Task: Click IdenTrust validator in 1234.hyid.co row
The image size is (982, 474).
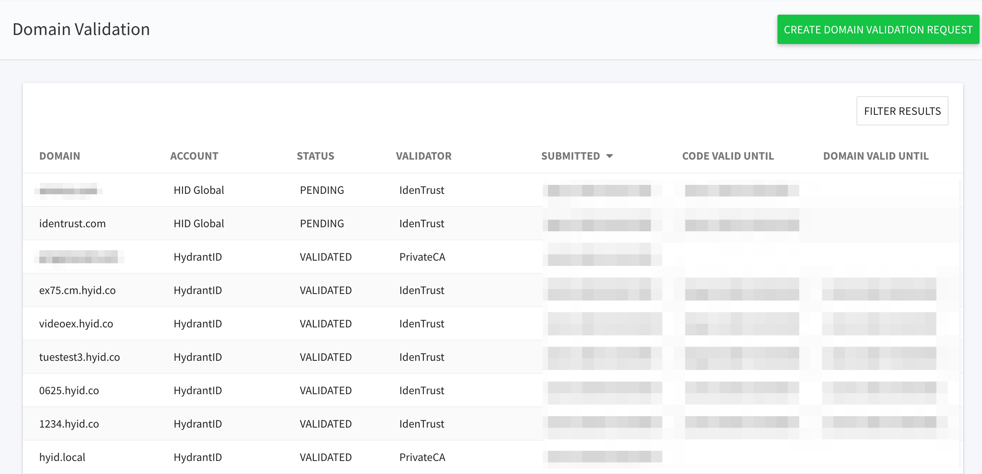Action: pos(422,424)
